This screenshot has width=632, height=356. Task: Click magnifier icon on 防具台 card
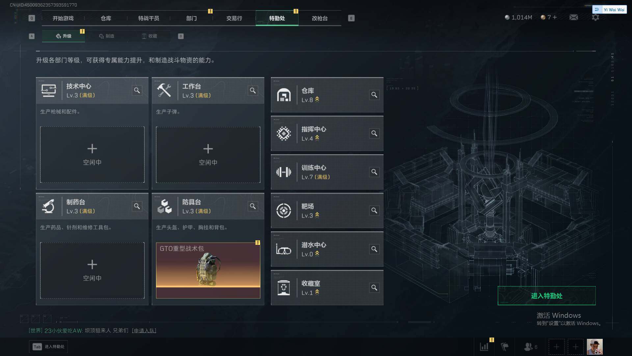[253, 206]
